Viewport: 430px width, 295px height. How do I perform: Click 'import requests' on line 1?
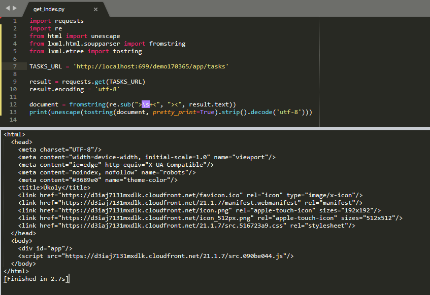pyautogui.click(x=56, y=21)
